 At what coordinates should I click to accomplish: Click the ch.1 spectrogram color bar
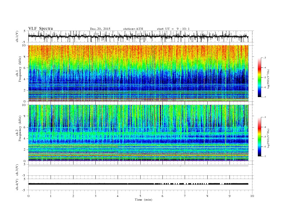click(x=259, y=78)
